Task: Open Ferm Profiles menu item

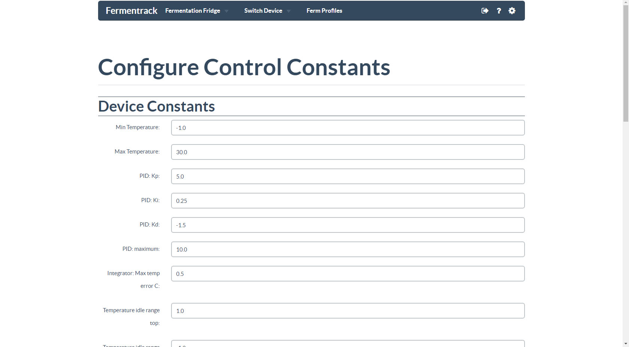Action: click(324, 11)
